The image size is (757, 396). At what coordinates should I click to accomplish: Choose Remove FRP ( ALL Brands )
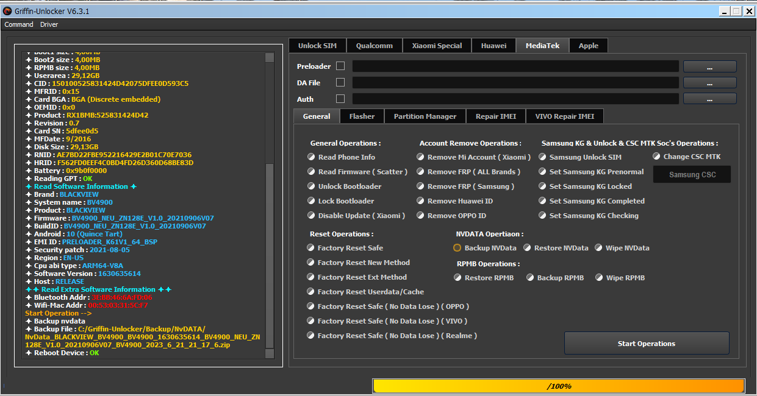coord(469,172)
